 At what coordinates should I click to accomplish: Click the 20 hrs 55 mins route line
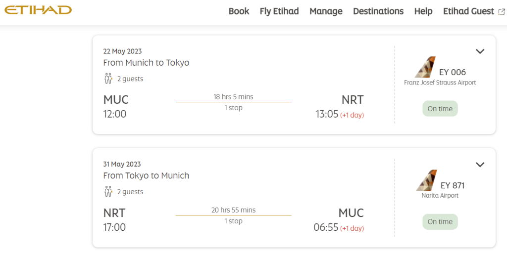click(234, 215)
